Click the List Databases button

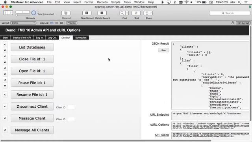(x=32, y=47)
